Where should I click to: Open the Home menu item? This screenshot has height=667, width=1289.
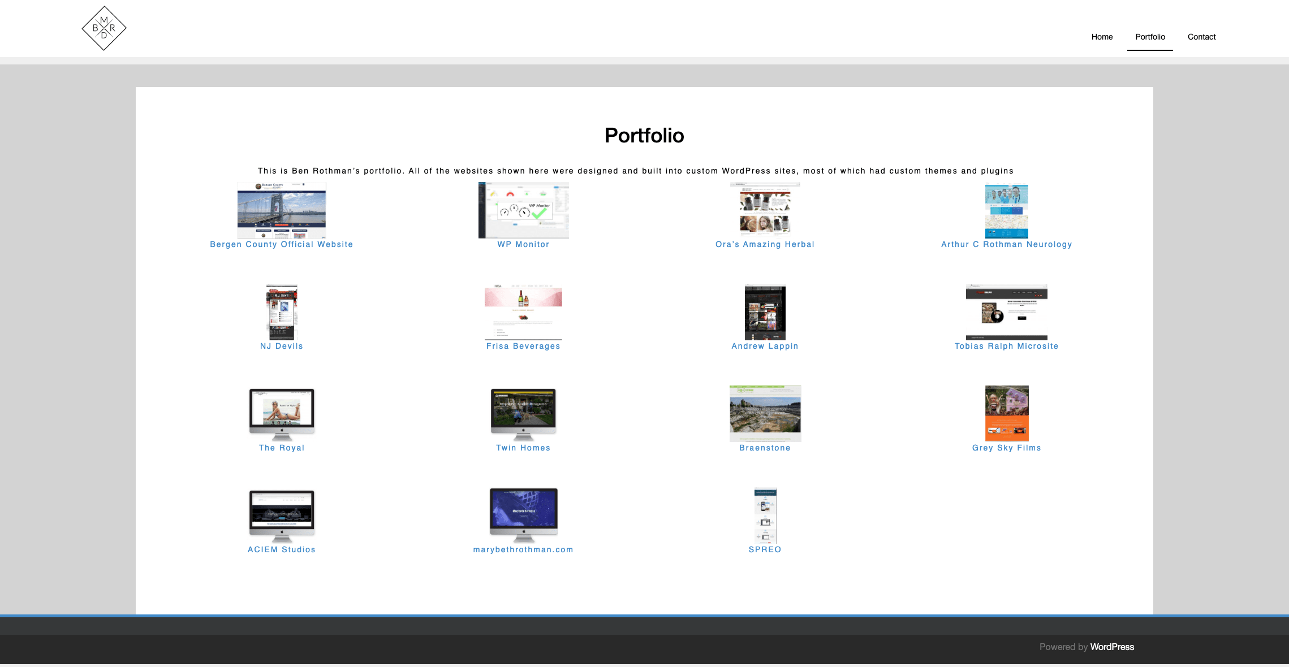click(x=1102, y=37)
